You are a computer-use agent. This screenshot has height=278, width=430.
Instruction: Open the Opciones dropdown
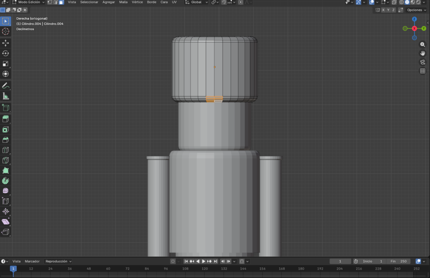click(417, 10)
